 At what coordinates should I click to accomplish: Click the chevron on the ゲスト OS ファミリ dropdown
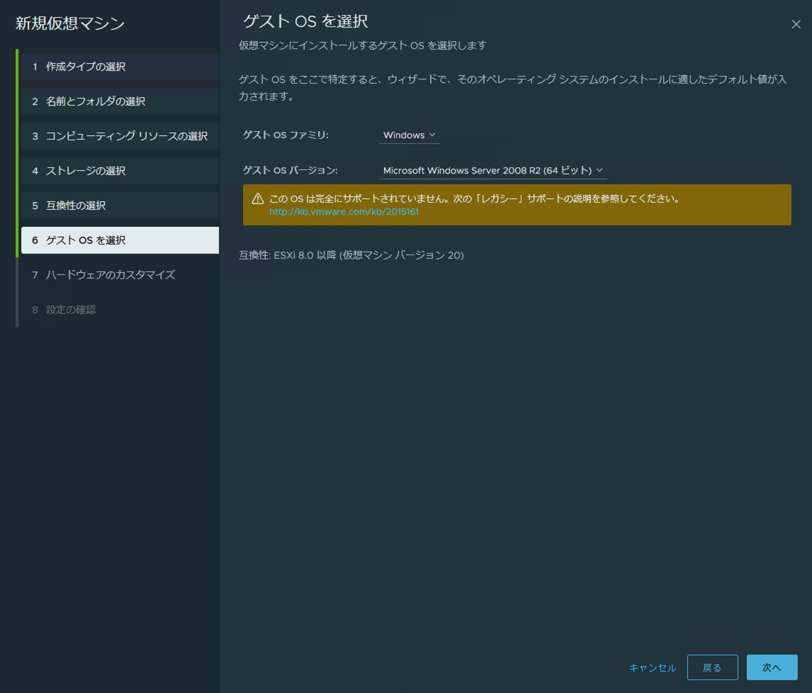432,135
